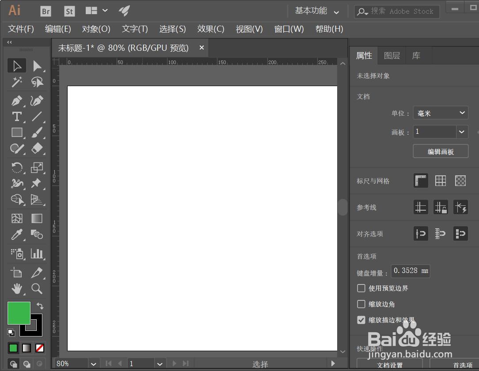Screen dimensions: 479x371
Task: Select the Zoom tool
Action: (37, 288)
